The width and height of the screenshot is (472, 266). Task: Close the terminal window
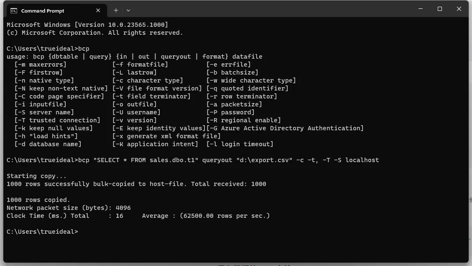(459, 9)
